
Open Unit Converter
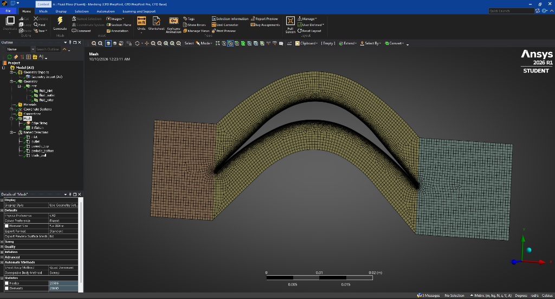(225, 25)
